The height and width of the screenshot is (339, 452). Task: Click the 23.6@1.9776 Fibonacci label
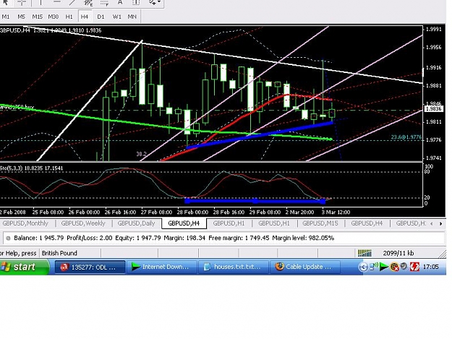(x=406, y=137)
